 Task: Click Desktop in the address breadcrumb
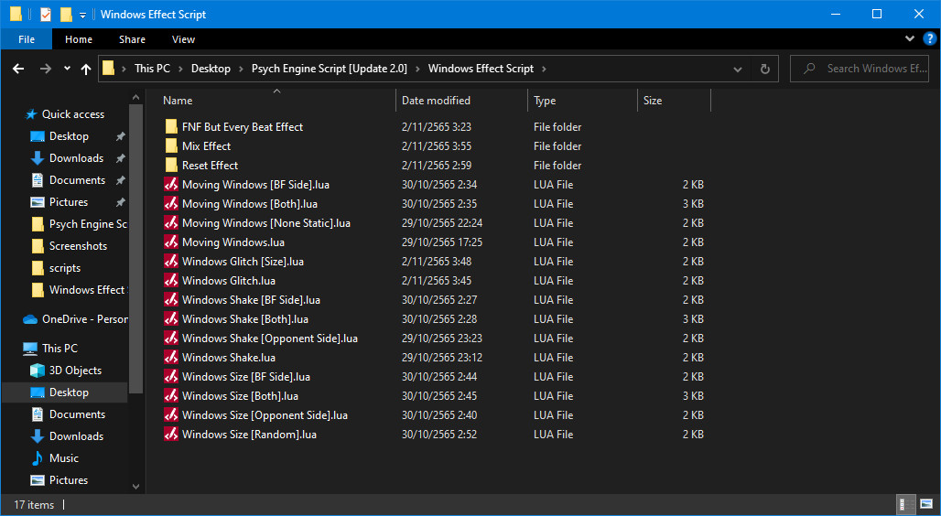211,69
